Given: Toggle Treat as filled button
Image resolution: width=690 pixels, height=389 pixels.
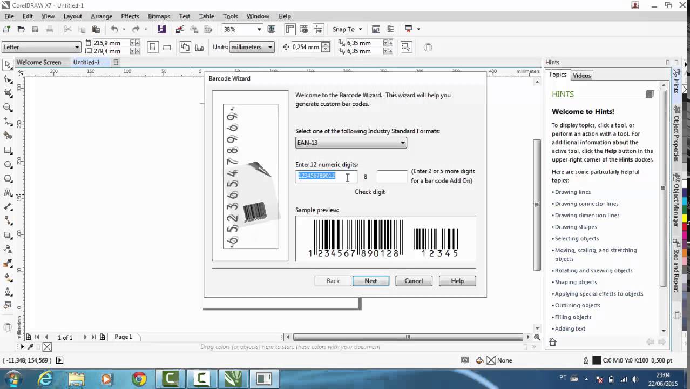Looking at the screenshot, I should (407, 47).
